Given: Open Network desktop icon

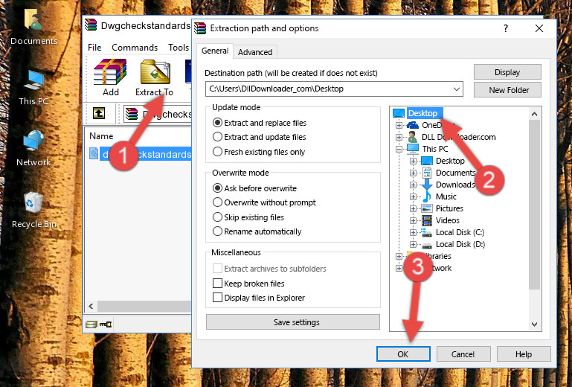Looking at the screenshot, I should pos(33,149).
